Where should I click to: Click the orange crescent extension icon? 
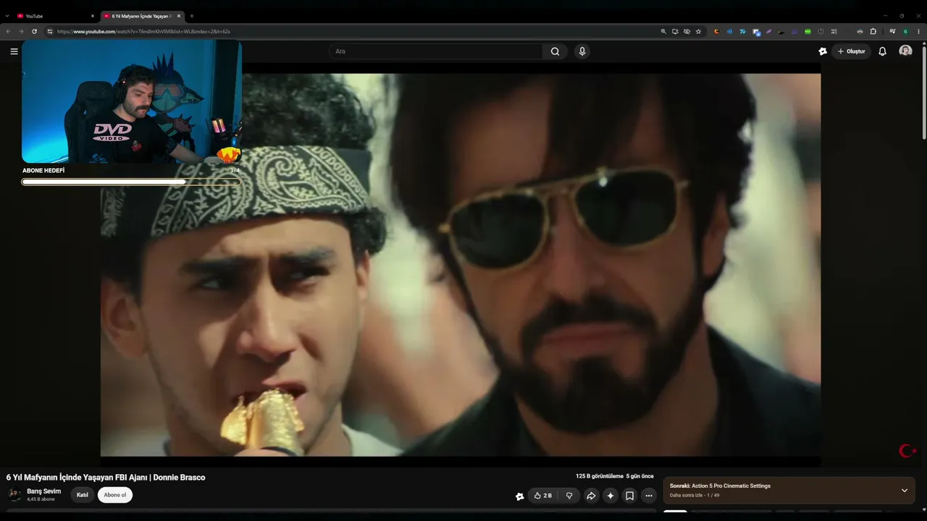[716, 31]
